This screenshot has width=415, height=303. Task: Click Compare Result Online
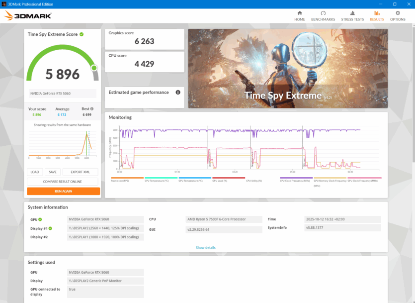click(63, 182)
